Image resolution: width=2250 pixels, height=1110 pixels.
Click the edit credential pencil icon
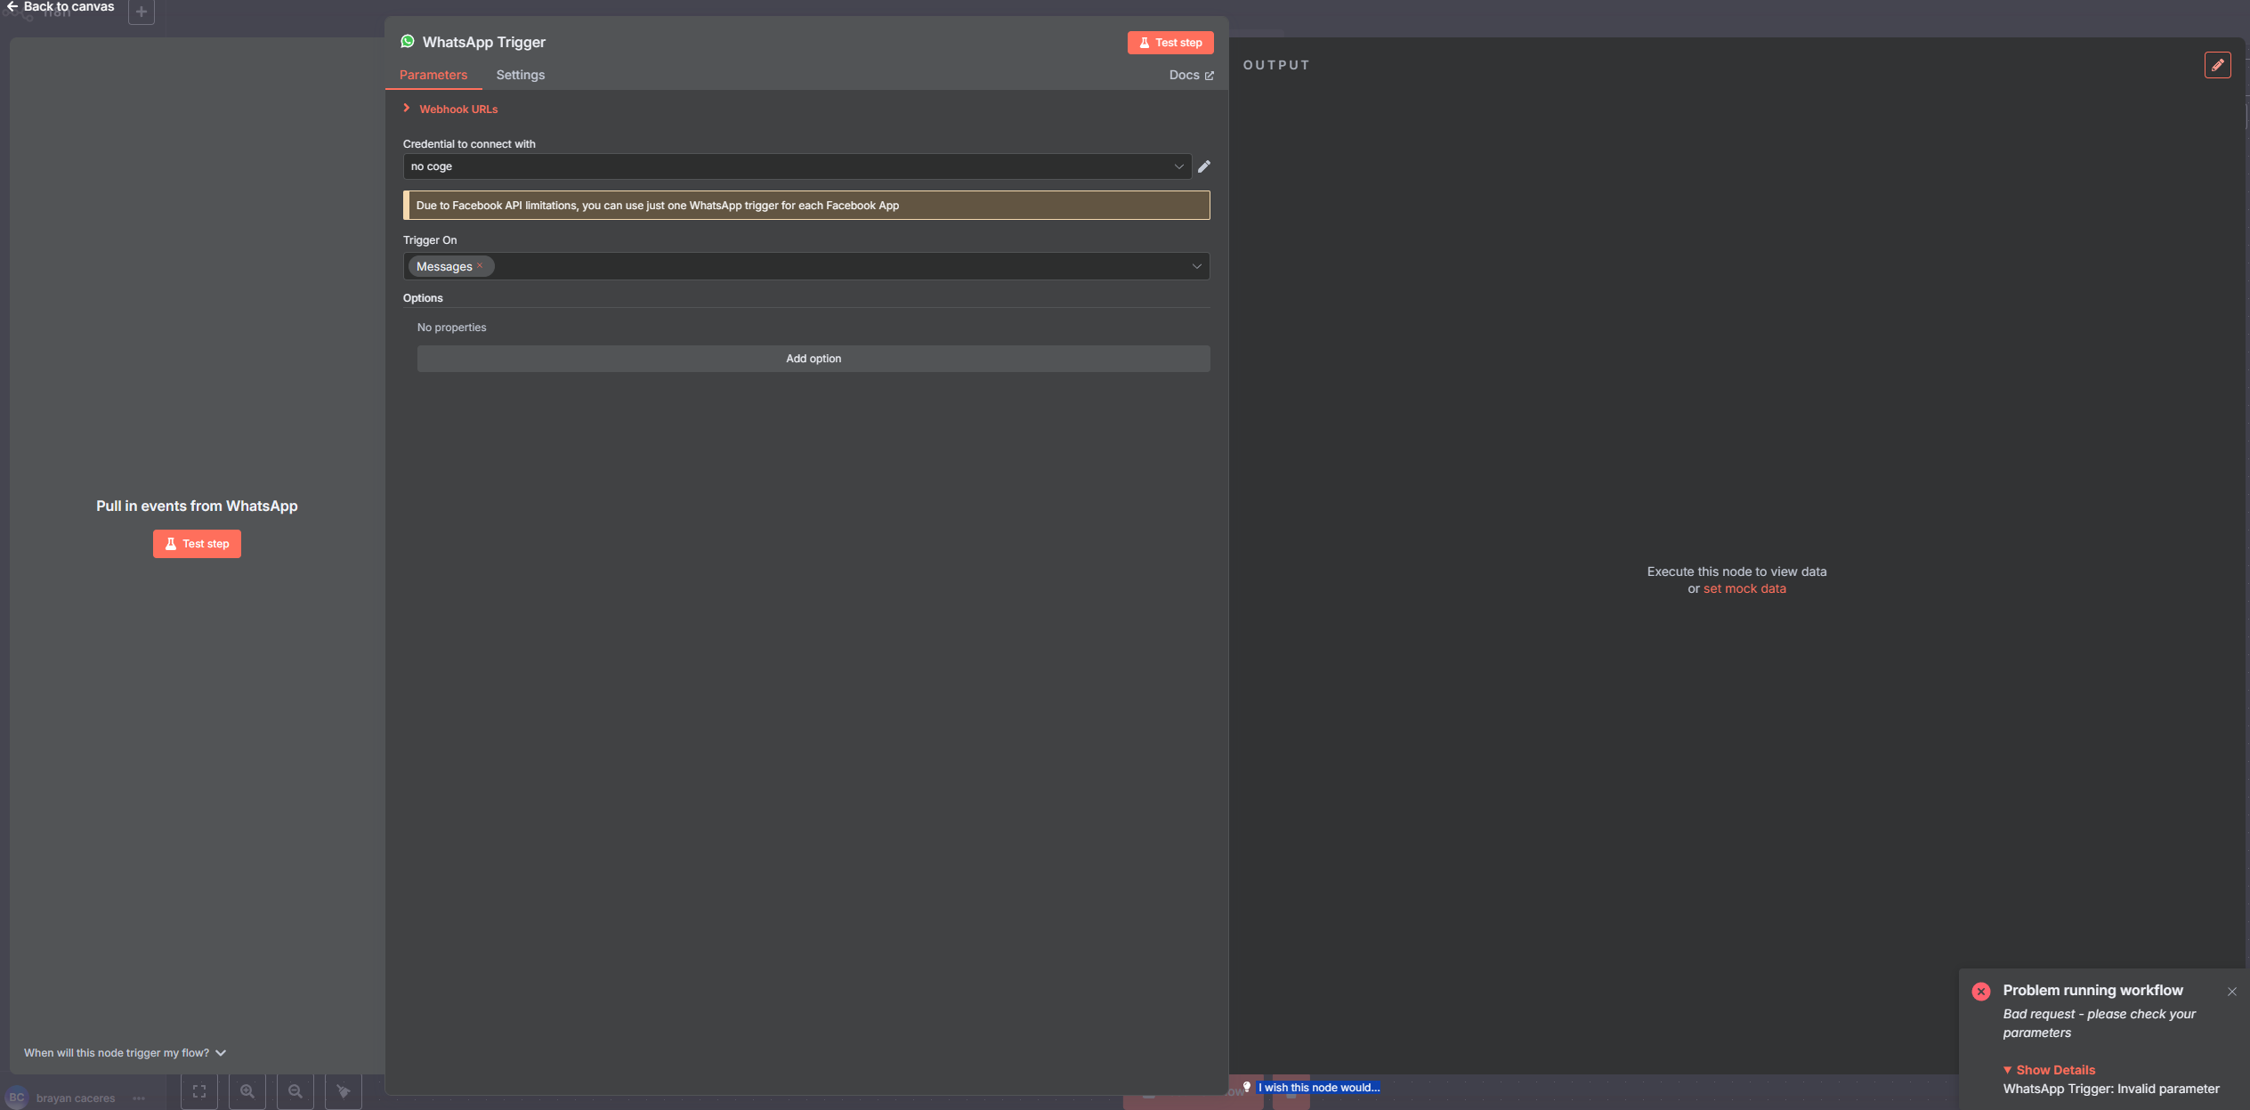pyautogui.click(x=1203, y=166)
